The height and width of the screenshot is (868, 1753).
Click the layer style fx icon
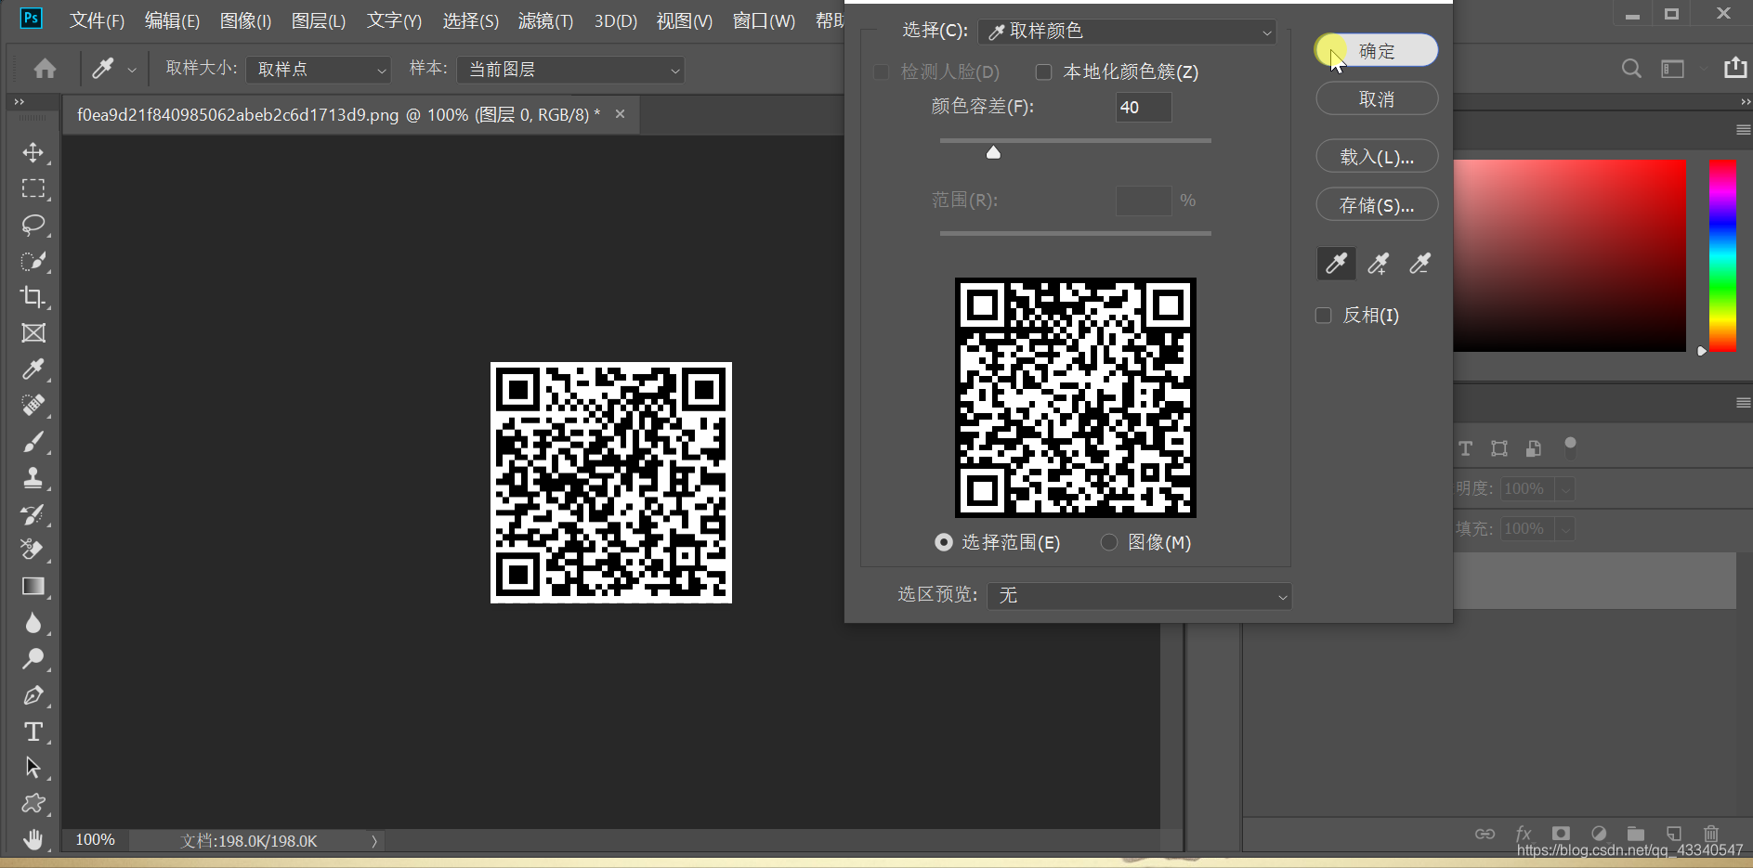click(1523, 834)
